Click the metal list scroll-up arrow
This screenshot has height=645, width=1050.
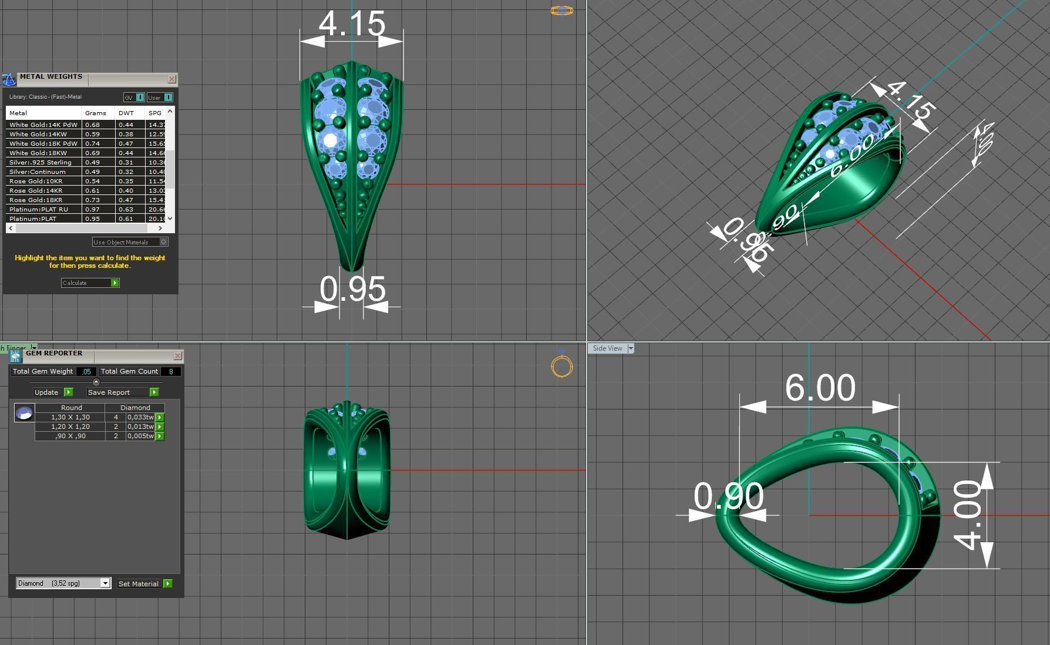pos(170,111)
